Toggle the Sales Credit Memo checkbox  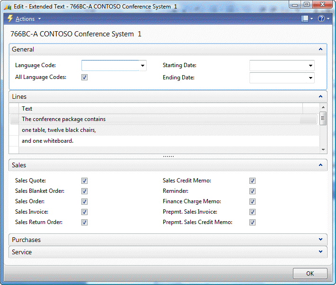(x=252, y=181)
